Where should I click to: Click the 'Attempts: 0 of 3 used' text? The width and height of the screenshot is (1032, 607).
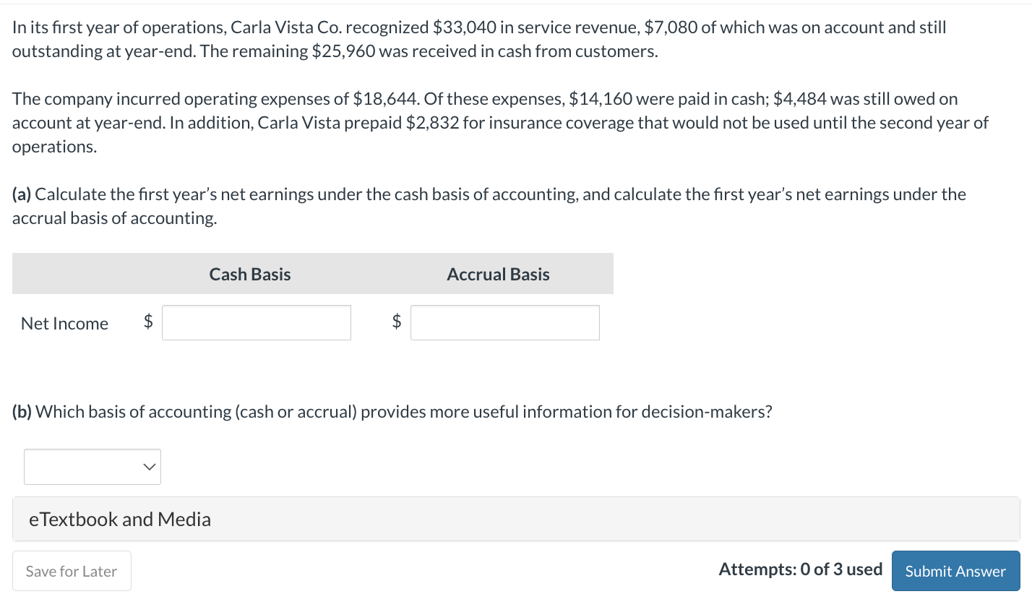pos(800,569)
